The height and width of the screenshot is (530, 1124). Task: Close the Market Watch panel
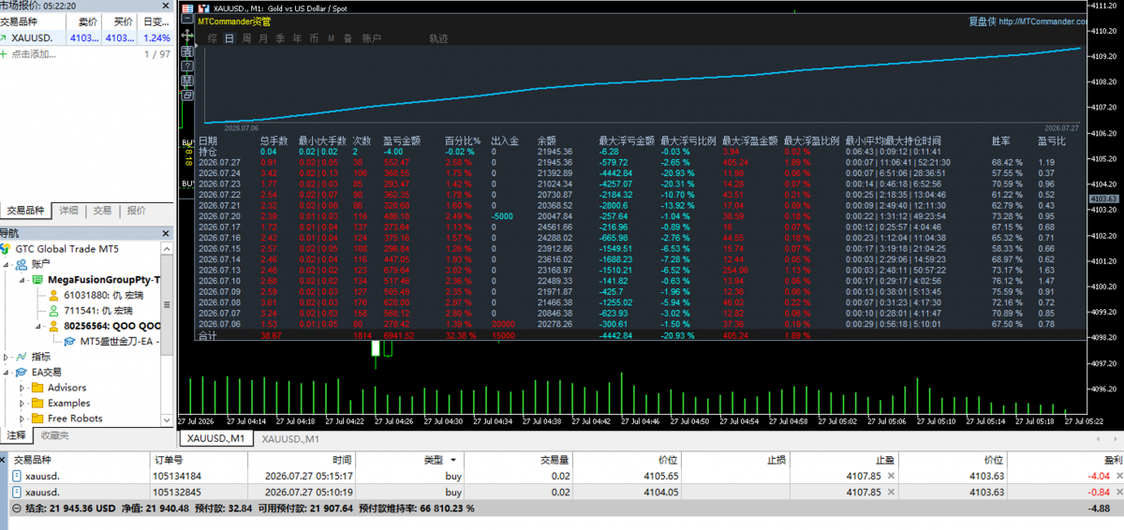click(x=167, y=6)
